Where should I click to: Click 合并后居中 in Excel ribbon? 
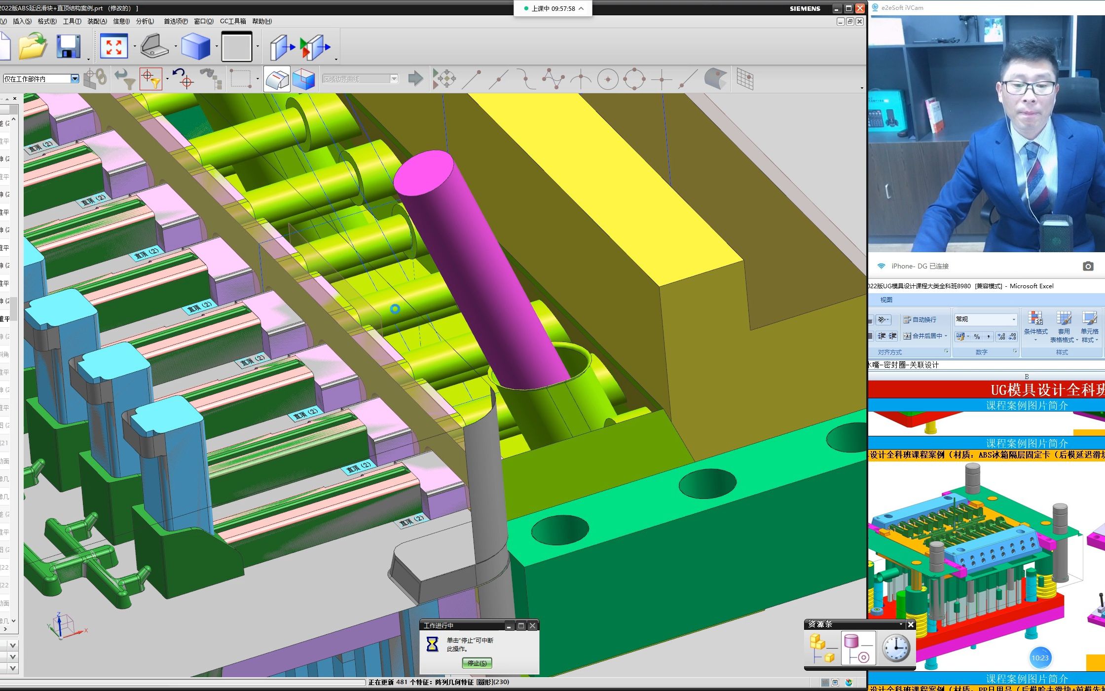926,336
